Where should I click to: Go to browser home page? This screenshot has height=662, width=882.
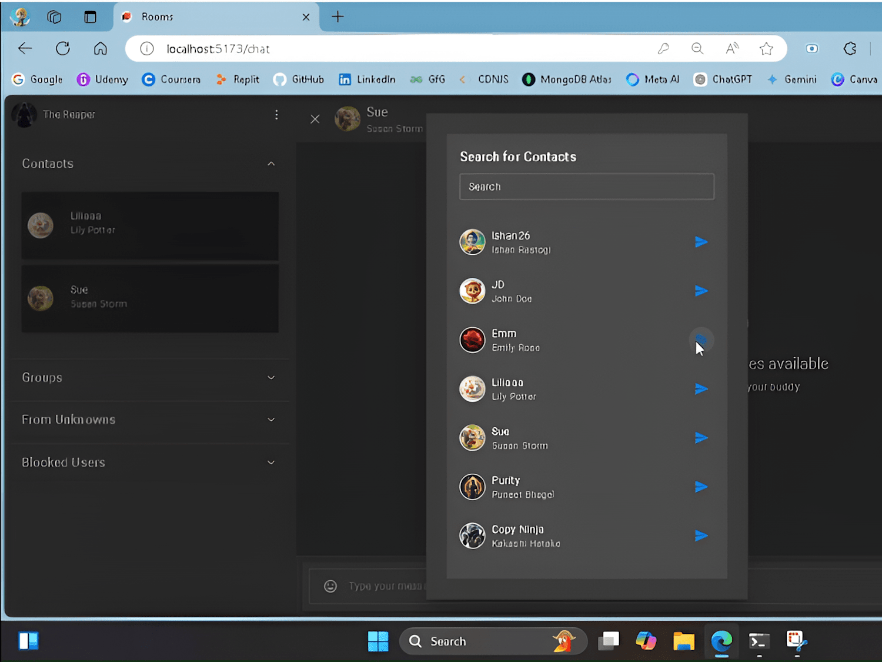pyautogui.click(x=101, y=48)
